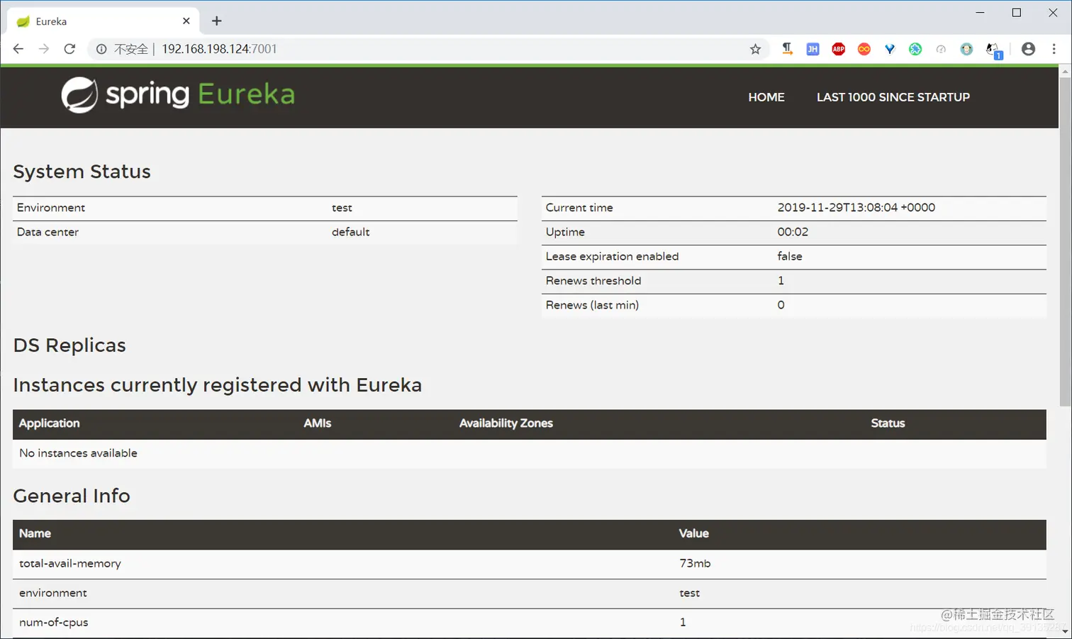The height and width of the screenshot is (639, 1072).
Task: Click the Data center value 'default'
Action: (x=350, y=232)
